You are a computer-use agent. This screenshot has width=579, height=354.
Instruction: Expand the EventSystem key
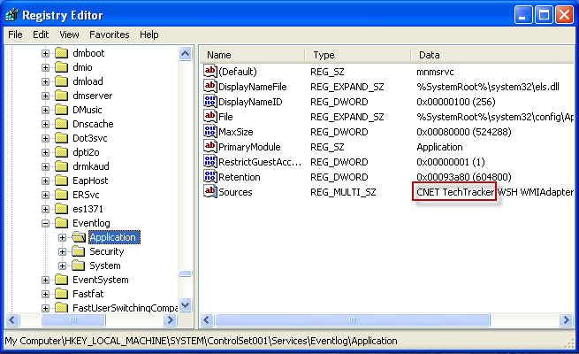pos(45,280)
